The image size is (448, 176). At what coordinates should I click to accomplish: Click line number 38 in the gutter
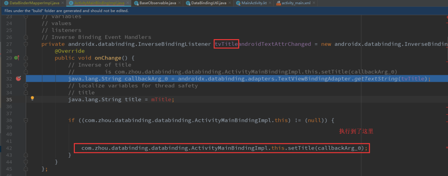point(9,120)
